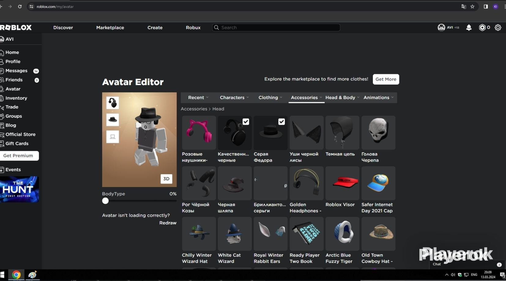Unequip the black headphones checkbox
Image resolution: width=506 pixels, height=281 pixels.
[x=246, y=122]
